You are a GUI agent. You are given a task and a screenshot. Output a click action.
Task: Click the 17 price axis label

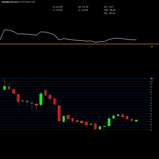pos(151,127)
